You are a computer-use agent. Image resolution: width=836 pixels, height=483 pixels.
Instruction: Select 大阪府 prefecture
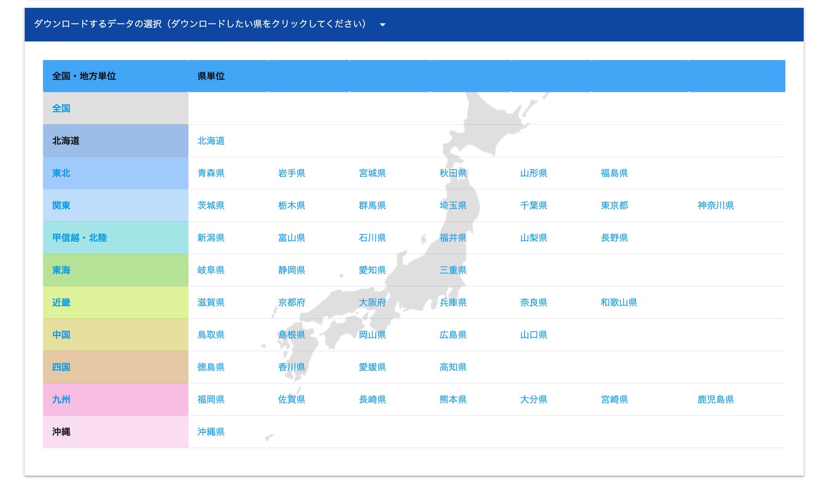(373, 303)
